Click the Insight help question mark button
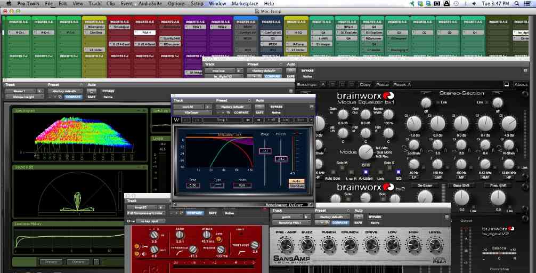 (x=96, y=262)
